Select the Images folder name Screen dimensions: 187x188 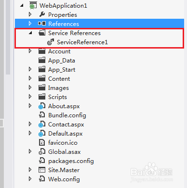tap(58, 88)
